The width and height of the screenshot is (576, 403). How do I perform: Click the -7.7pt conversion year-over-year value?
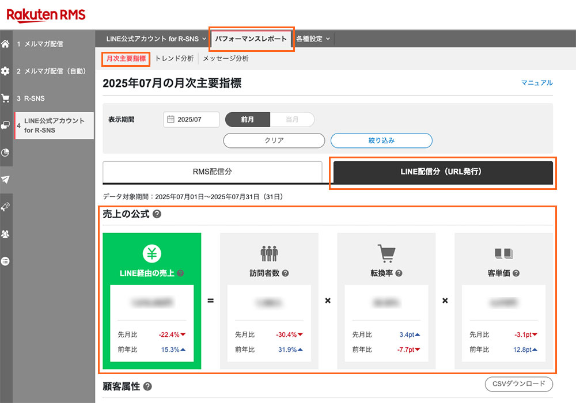click(x=406, y=350)
